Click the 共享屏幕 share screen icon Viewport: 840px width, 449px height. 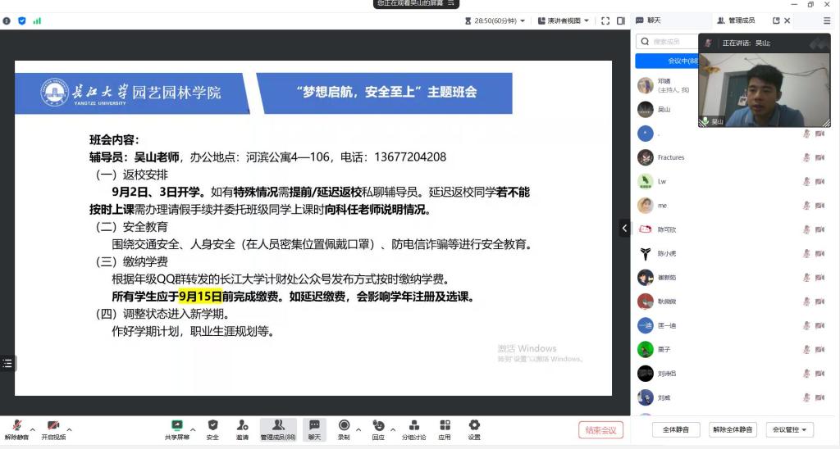coord(176,426)
